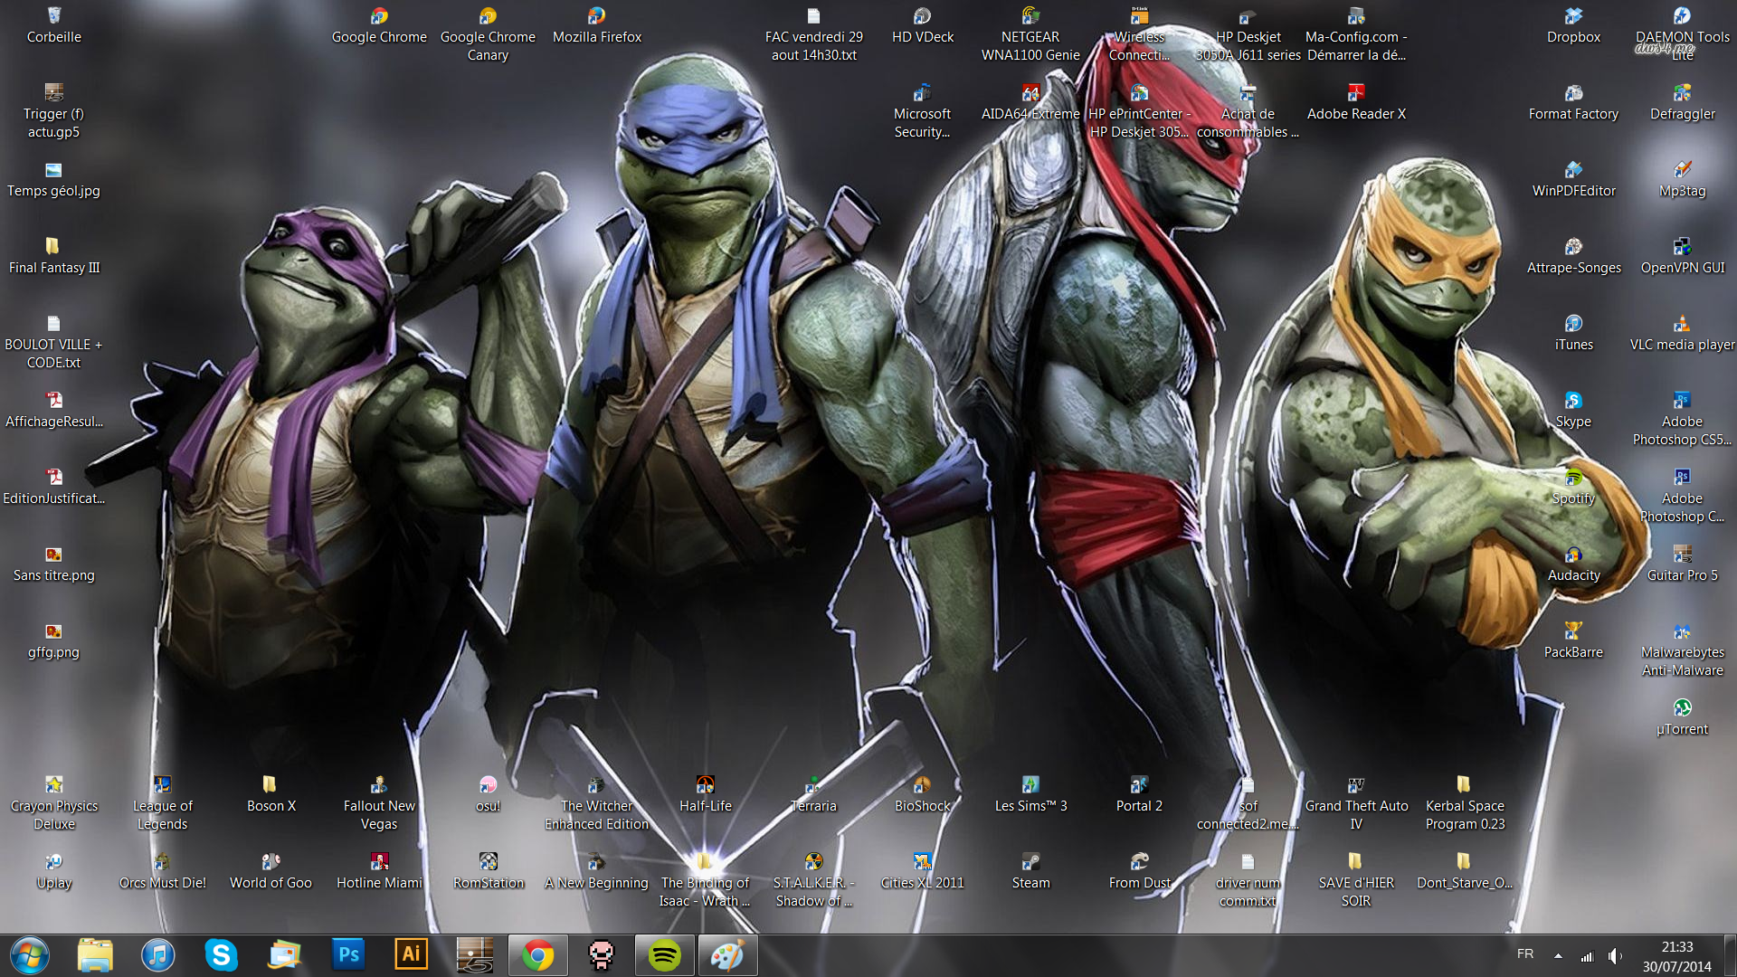The image size is (1737, 977).
Task: Open the NETGEAR WNA1100 Genie shortcut
Action: tap(1030, 34)
